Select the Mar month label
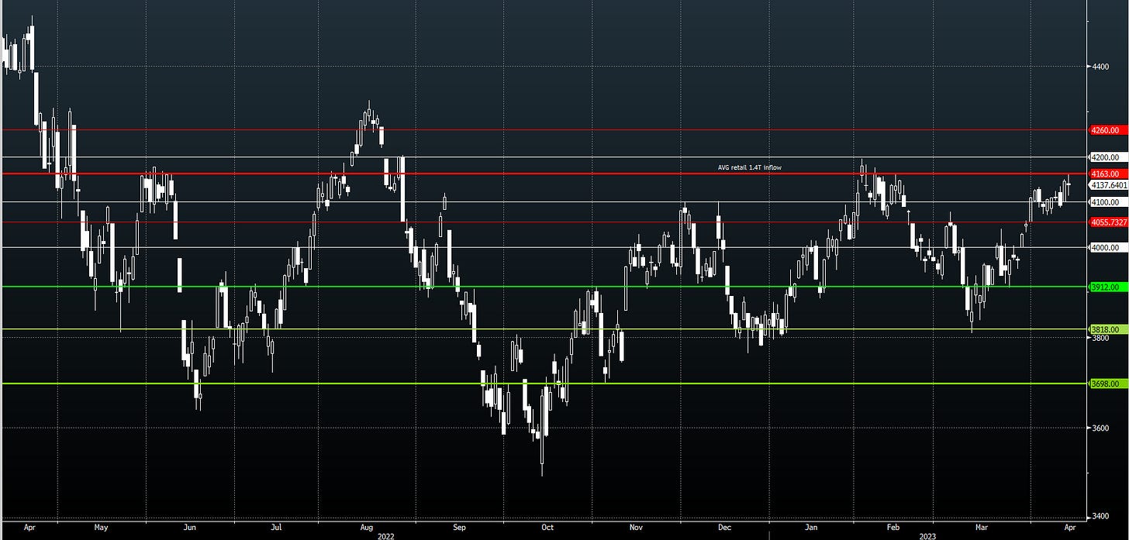 coord(981,527)
